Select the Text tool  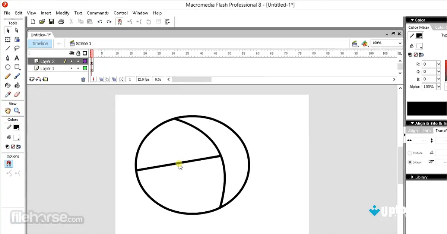17,58
